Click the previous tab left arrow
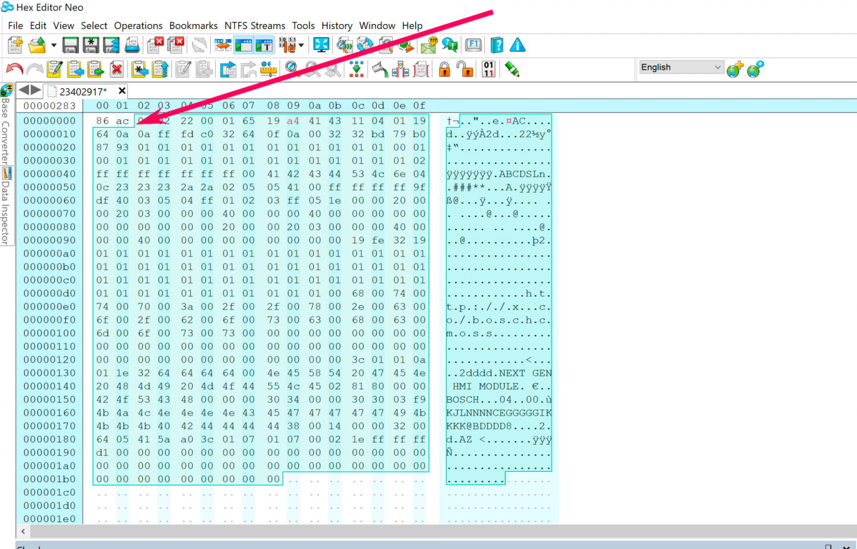 click(24, 90)
